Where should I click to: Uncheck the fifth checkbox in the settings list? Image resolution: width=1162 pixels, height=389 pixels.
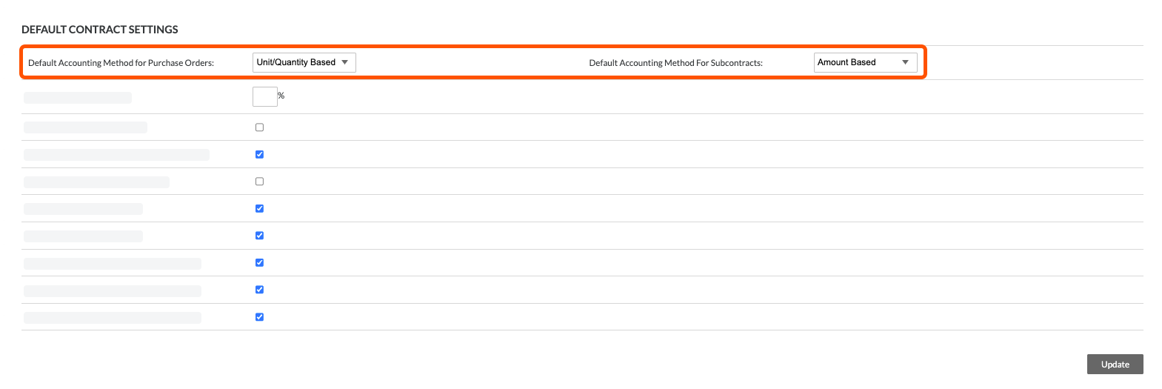click(x=259, y=236)
